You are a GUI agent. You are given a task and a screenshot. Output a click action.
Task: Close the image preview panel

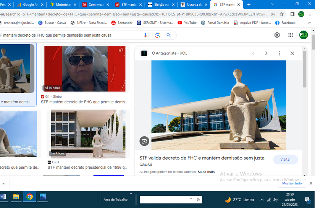coord(292,53)
